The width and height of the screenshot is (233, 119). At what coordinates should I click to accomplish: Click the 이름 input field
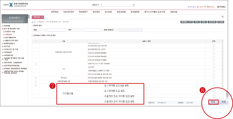pos(56,30)
